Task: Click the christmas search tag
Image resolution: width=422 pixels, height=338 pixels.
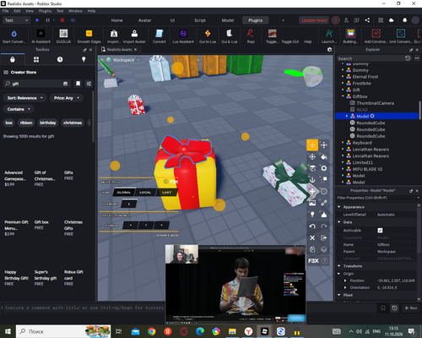Action: pyautogui.click(x=73, y=123)
